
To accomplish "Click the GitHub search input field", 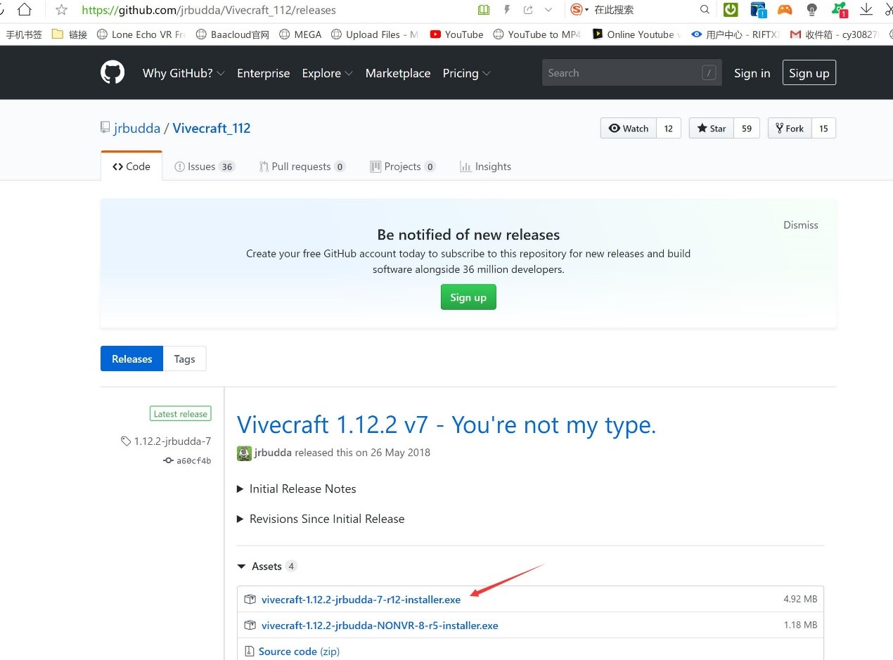I will 622,73.
